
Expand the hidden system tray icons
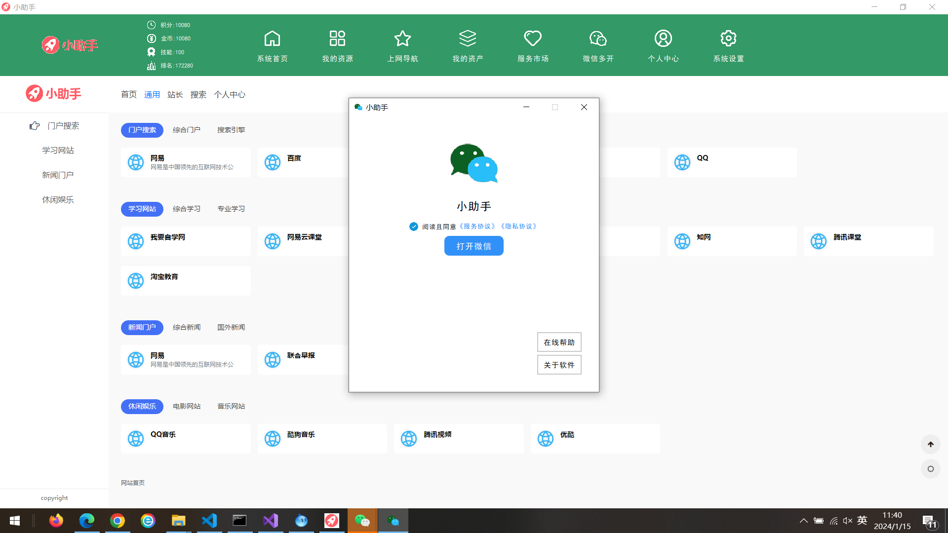(803, 521)
